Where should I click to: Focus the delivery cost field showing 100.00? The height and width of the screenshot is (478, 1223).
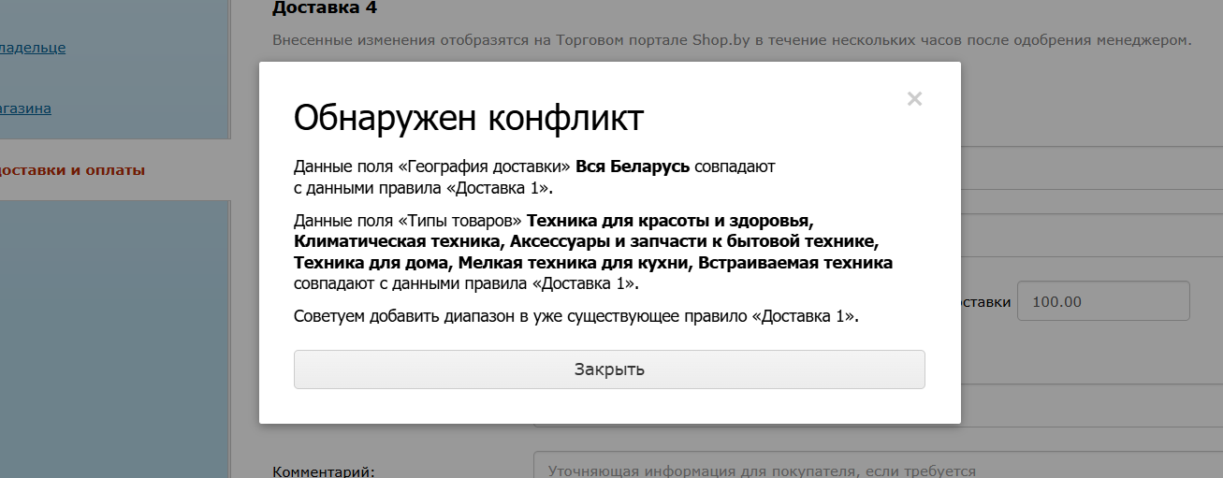point(1102,301)
